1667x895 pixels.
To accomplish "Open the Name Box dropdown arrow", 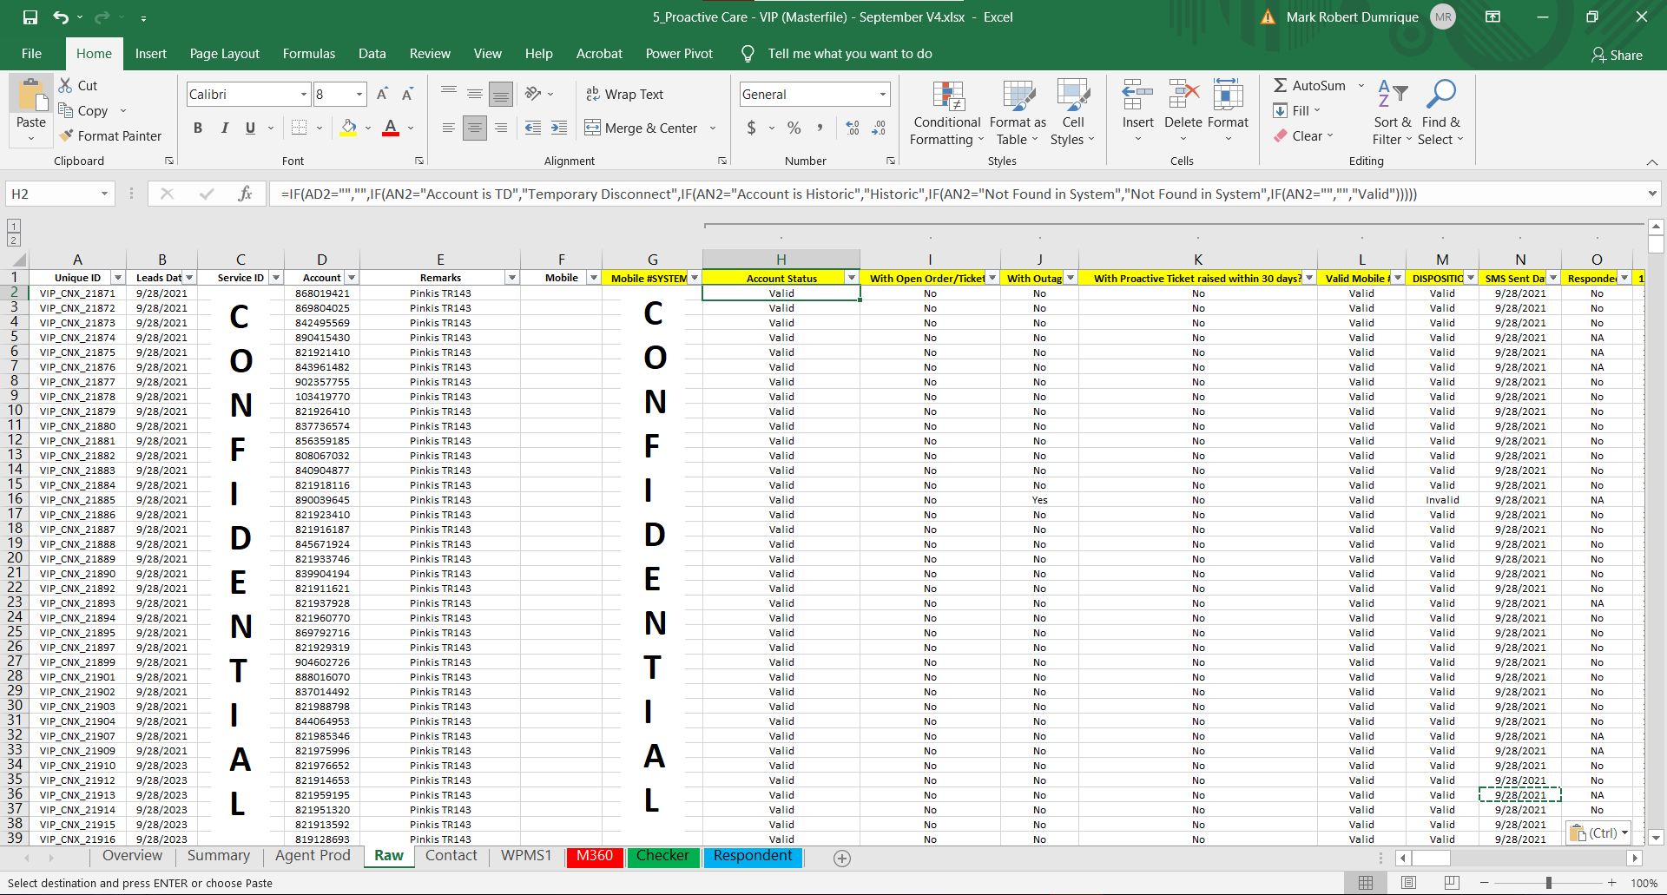I will tap(104, 194).
